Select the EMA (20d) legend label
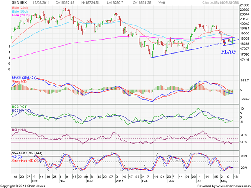Viewport: 251px width, 188px height. click(19, 7)
